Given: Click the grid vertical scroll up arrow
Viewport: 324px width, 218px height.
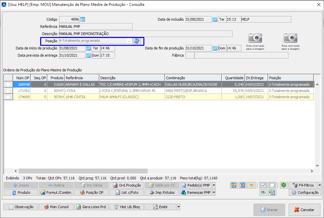Looking at the screenshot, I should point(317,84).
